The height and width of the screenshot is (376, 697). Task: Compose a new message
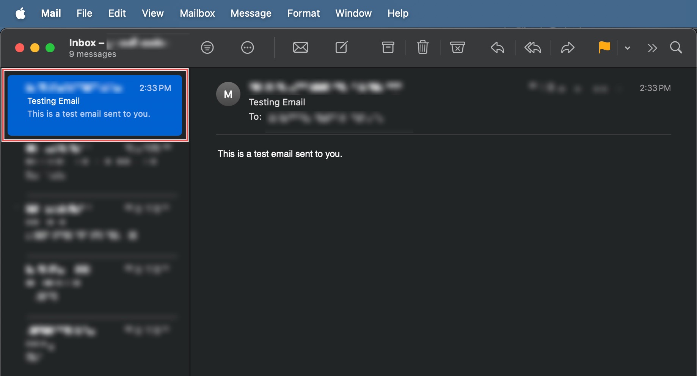point(341,48)
